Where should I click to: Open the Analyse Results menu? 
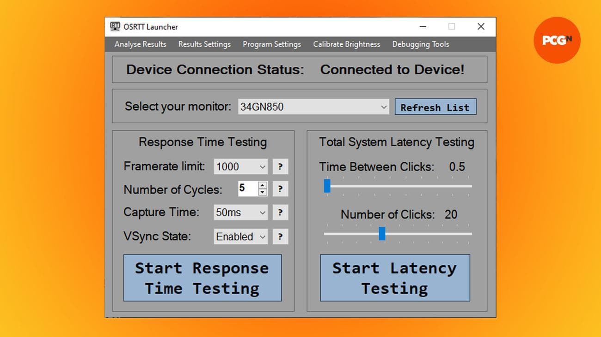pyautogui.click(x=140, y=44)
